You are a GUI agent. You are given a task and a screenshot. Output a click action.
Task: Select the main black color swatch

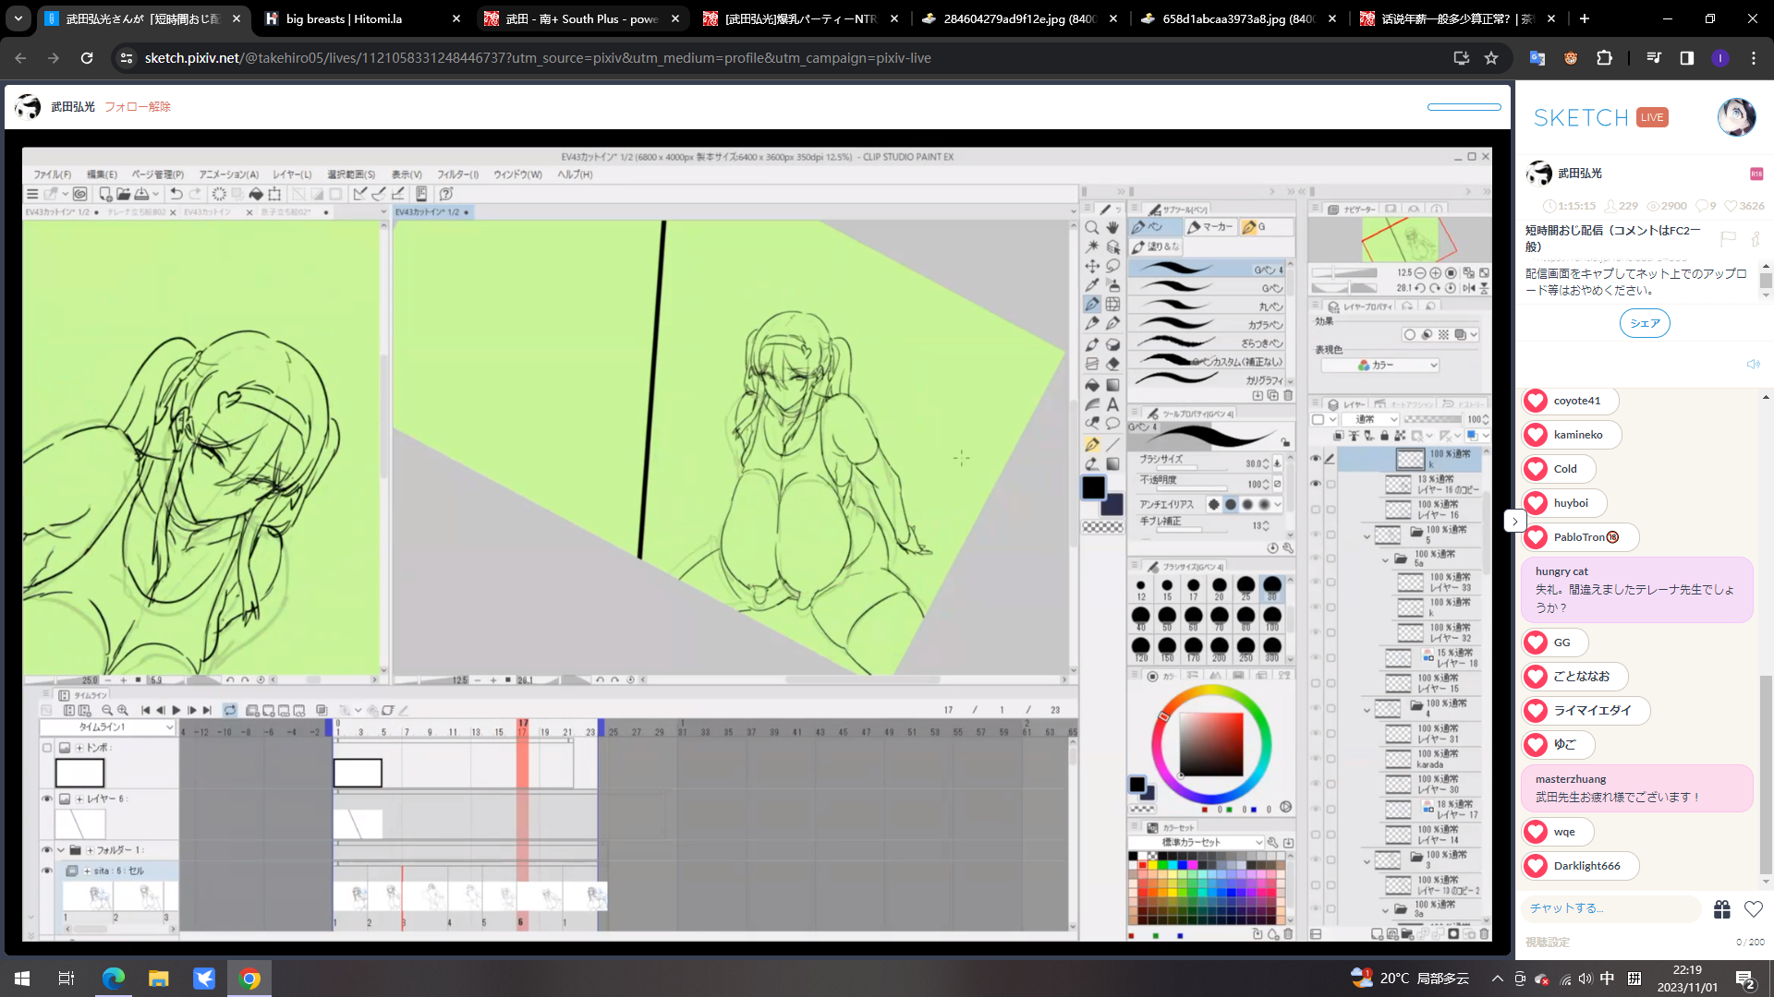[x=1094, y=487]
